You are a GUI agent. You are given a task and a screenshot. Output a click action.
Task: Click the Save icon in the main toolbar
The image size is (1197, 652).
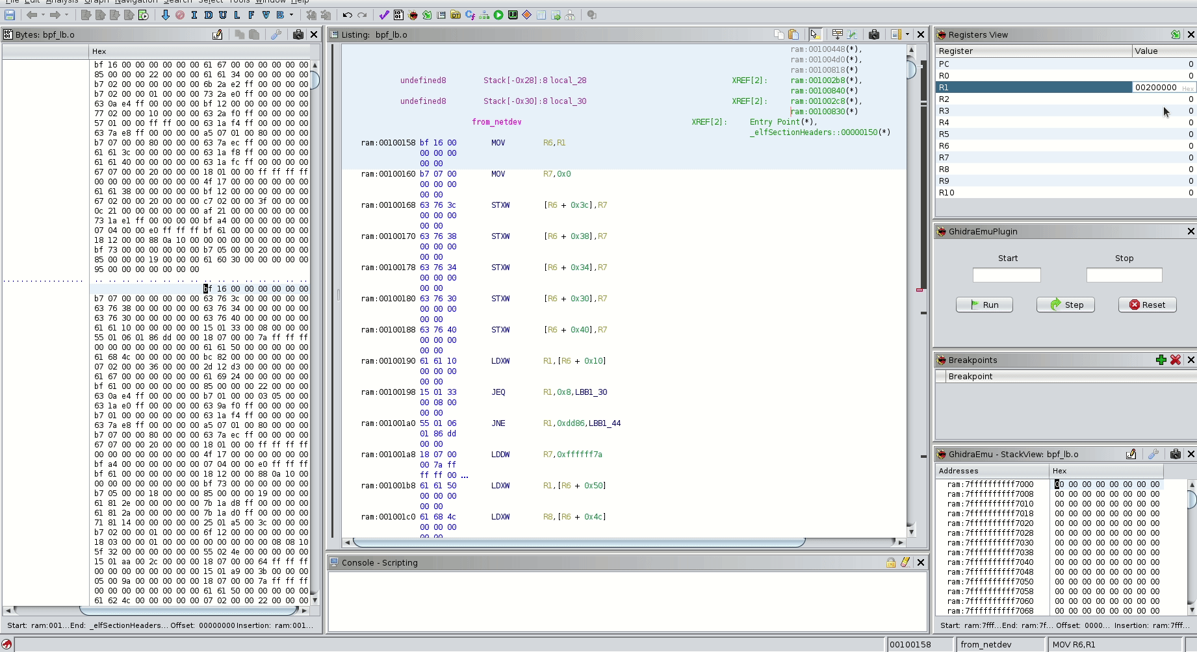point(10,15)
